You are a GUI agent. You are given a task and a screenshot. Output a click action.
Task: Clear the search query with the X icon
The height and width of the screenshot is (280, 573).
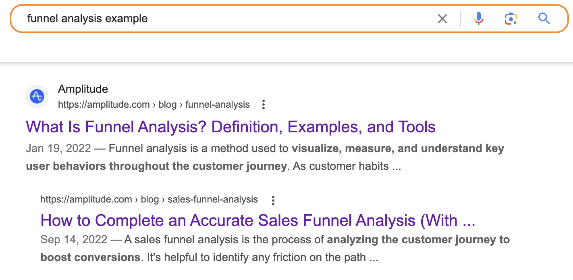[x=442, y=19]
